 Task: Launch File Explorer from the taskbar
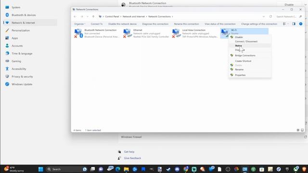(126, 169)
